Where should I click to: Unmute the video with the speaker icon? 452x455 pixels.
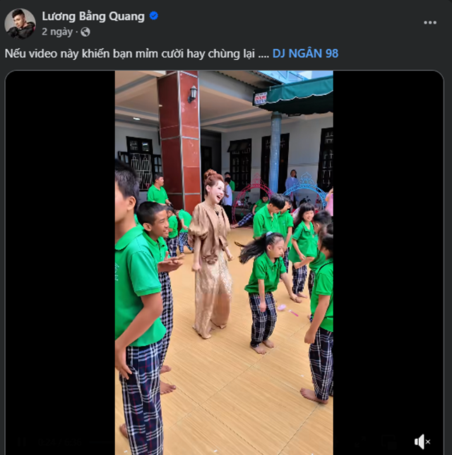pos(422,442)
